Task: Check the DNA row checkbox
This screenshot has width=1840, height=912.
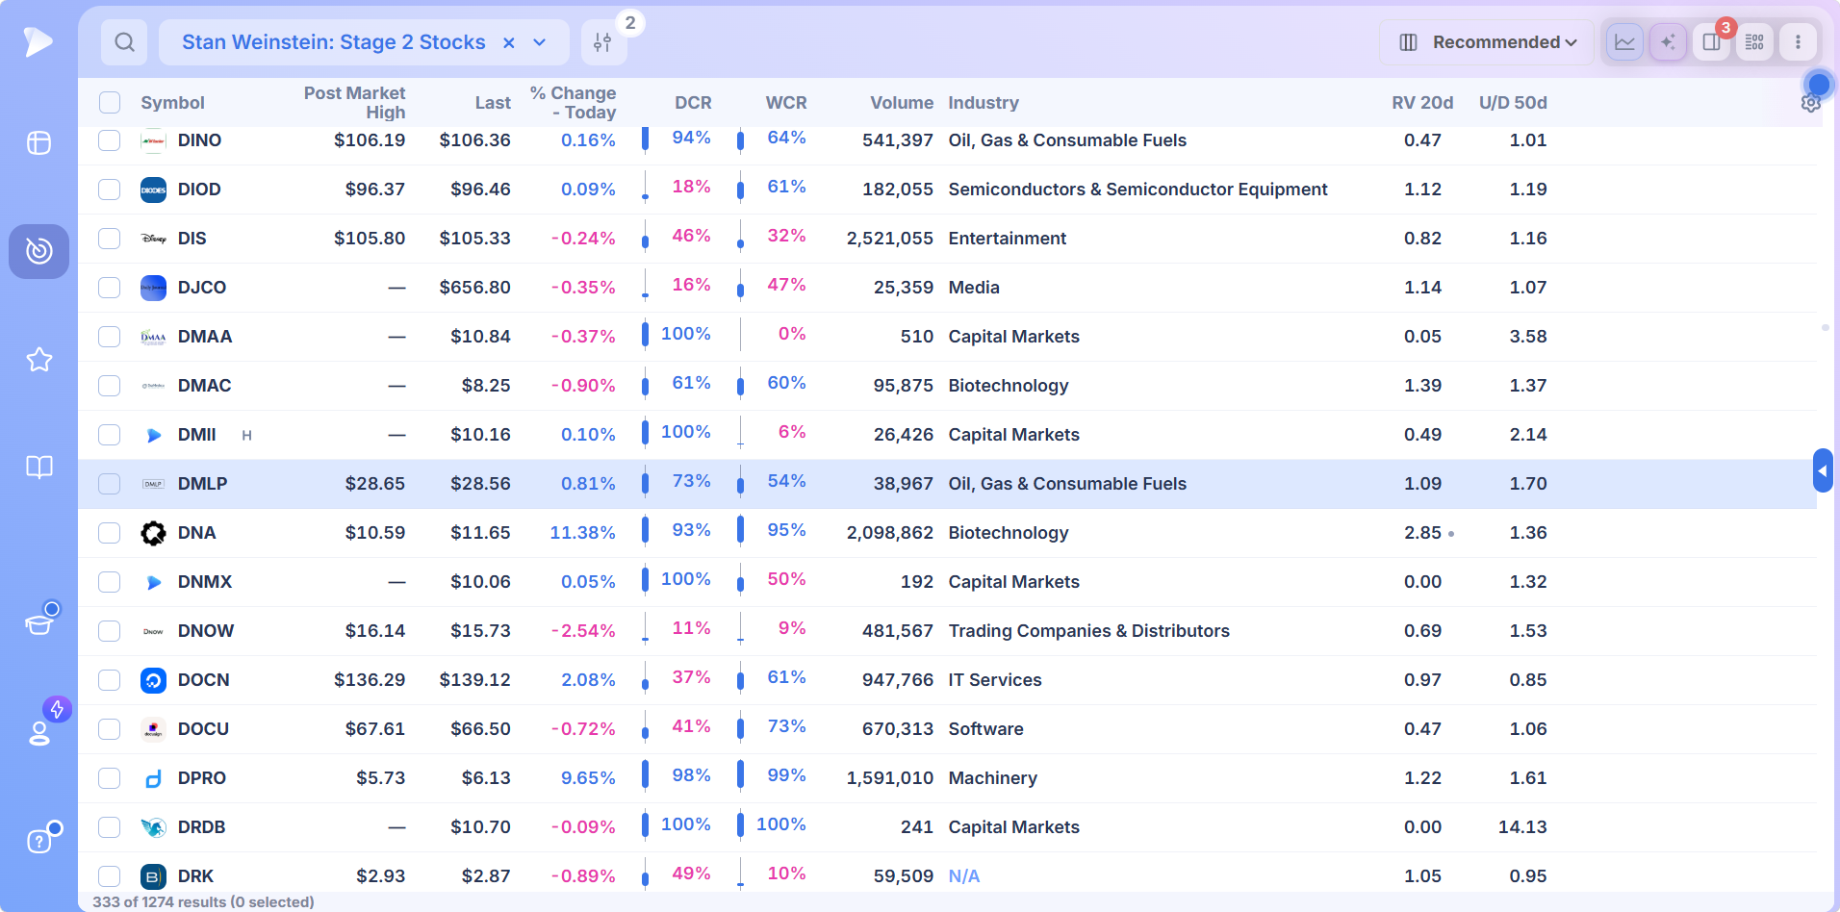Action: tap(110, 533)
